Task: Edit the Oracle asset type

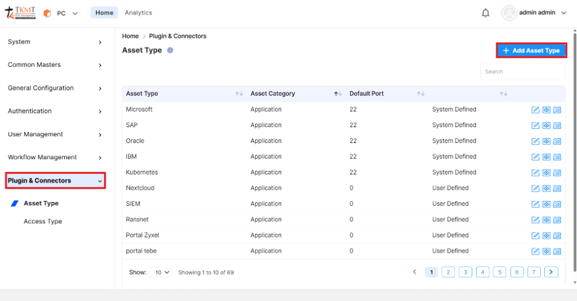Action: pos(536,141)
